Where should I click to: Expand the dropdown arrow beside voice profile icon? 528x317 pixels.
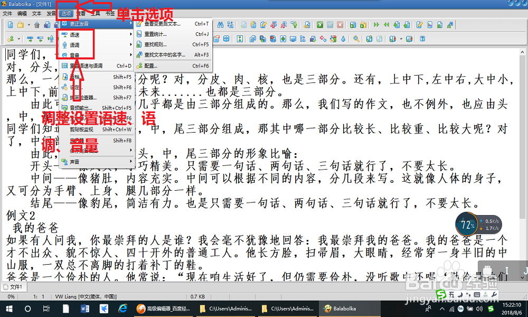click(x=18, y=39)
